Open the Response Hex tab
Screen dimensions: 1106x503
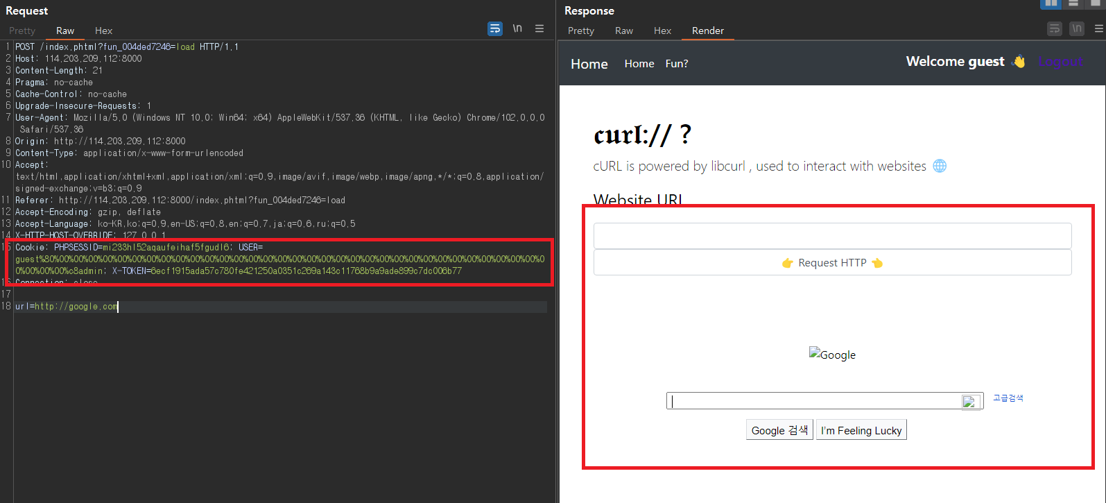[662, 31]
